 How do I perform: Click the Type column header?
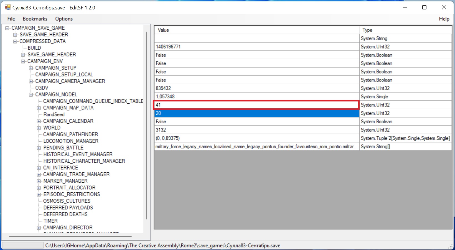405,30
